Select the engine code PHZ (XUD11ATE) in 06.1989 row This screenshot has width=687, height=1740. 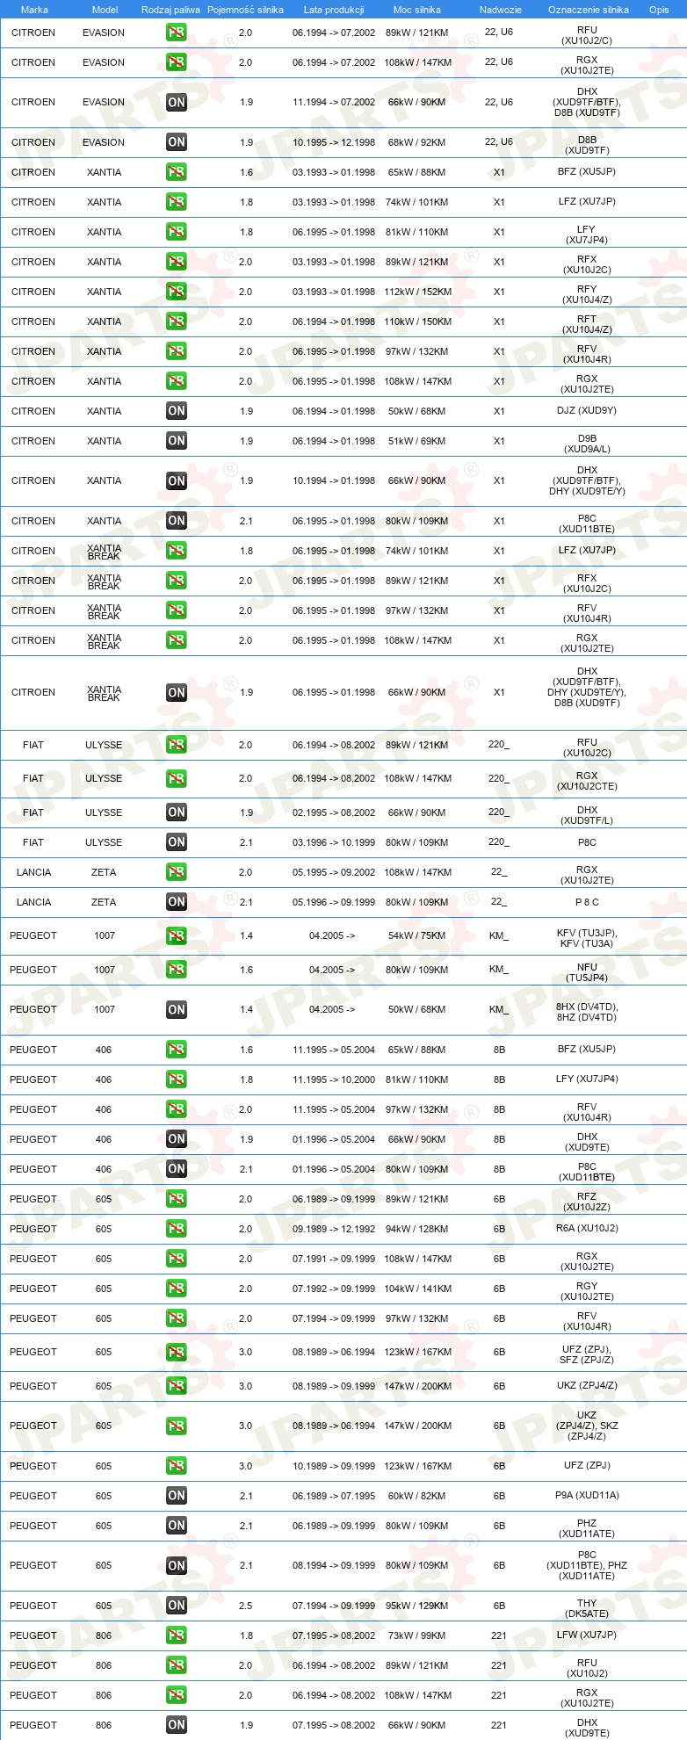(x=587, y=1528)
